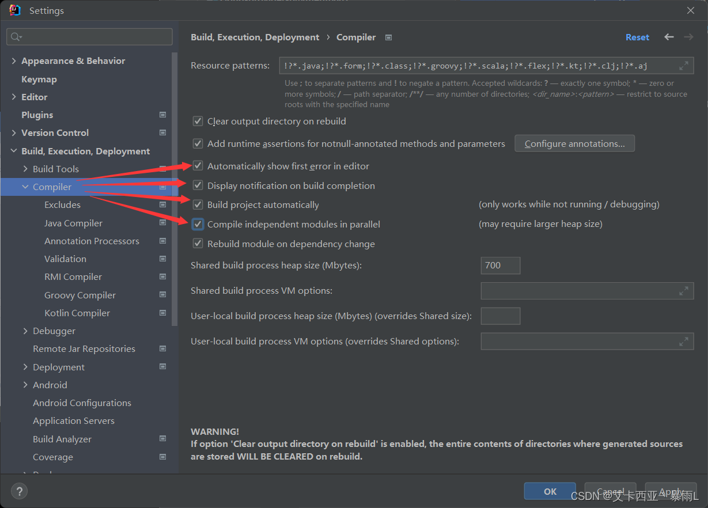Click the expand icon for Shared build process VM options
Image resolution: width=708 pixels, height=508 pixels.
click(684, 291)
